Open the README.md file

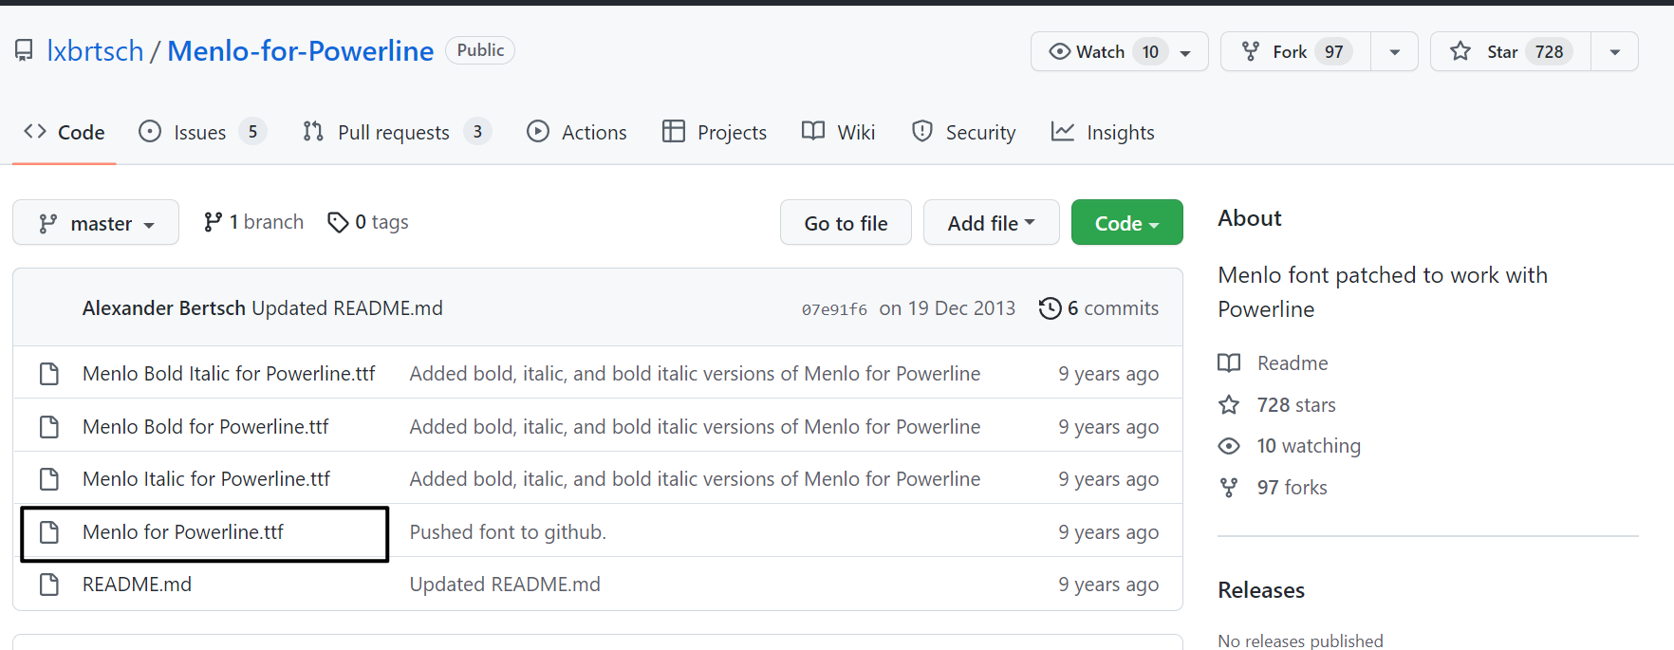pos(137,585)
